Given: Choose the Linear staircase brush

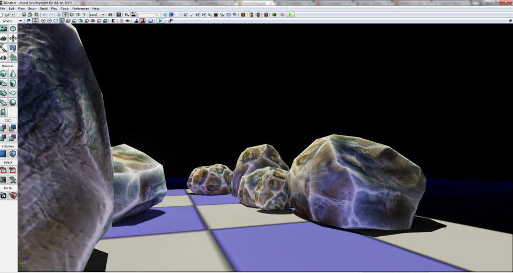Looking at the screenshot, I should [3, 93].
